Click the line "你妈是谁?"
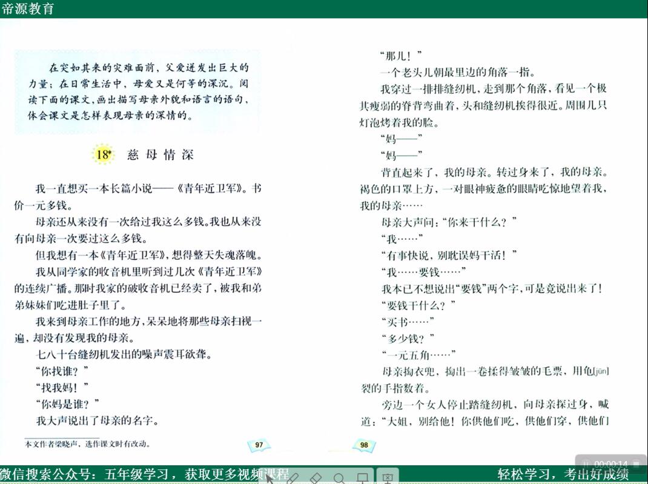The height and width of the screenshot is (484, 648). point(67,404)
